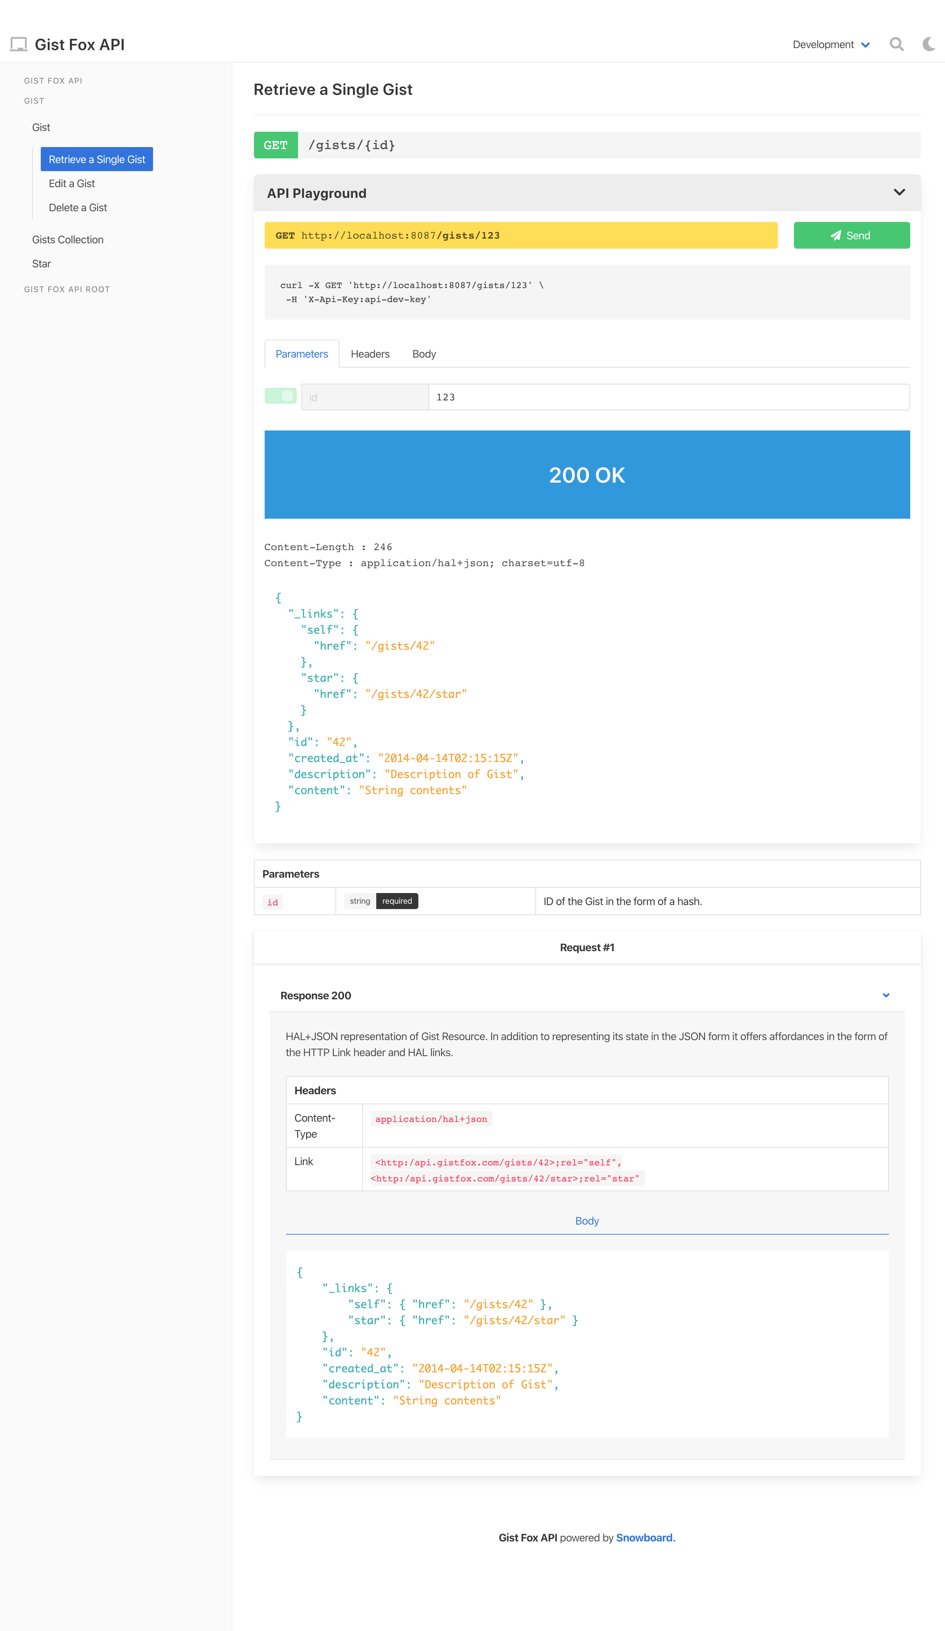Click the yellow GET request URL bar
This screenshot has width=945, height=1631.
coord(520,236)
